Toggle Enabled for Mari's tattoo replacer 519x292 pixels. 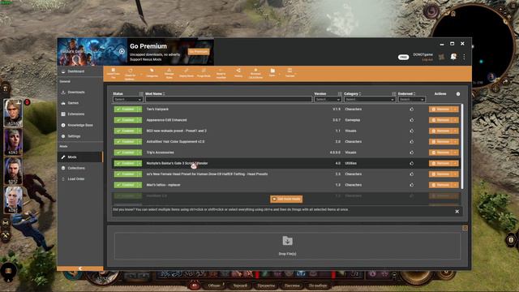(x=125, y=185)
